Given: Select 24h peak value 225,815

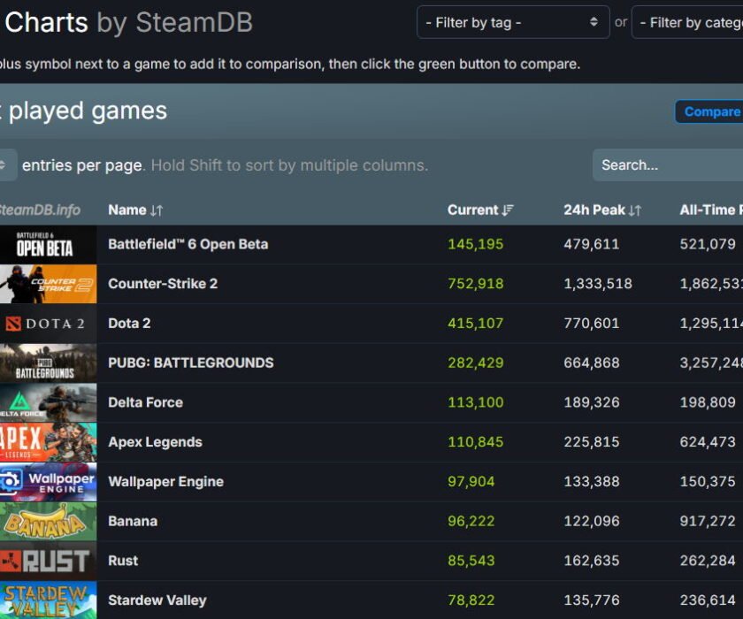Looking at the screenshot, I should click(x=592, y=442).
